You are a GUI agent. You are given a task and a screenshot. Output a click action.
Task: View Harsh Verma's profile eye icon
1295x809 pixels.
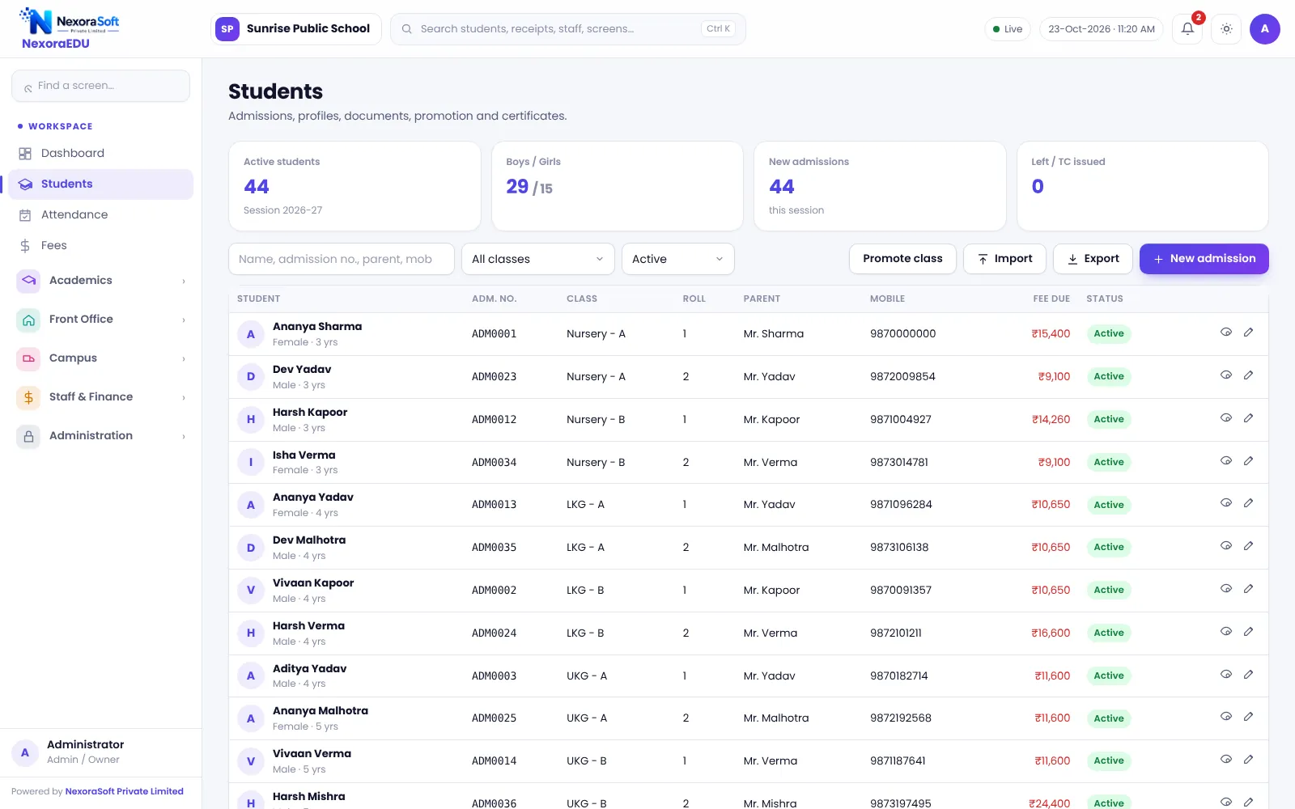pyautogui.click(x=1226, y=632)
